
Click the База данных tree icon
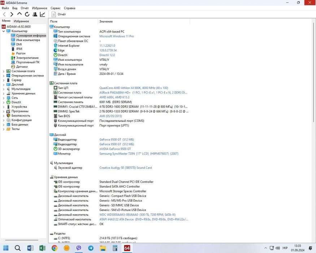point(8,124)
